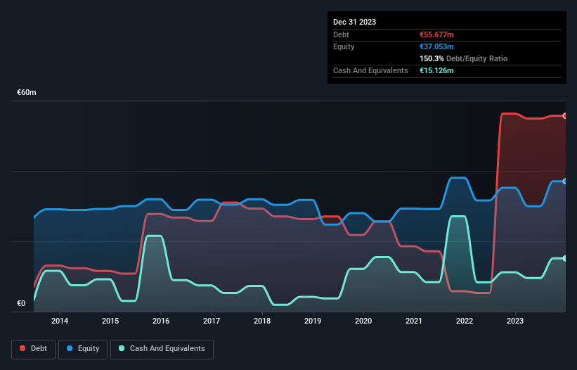Toggle the Debt series legend button
The width and height of the screenshot is (577, 370).
34,349
